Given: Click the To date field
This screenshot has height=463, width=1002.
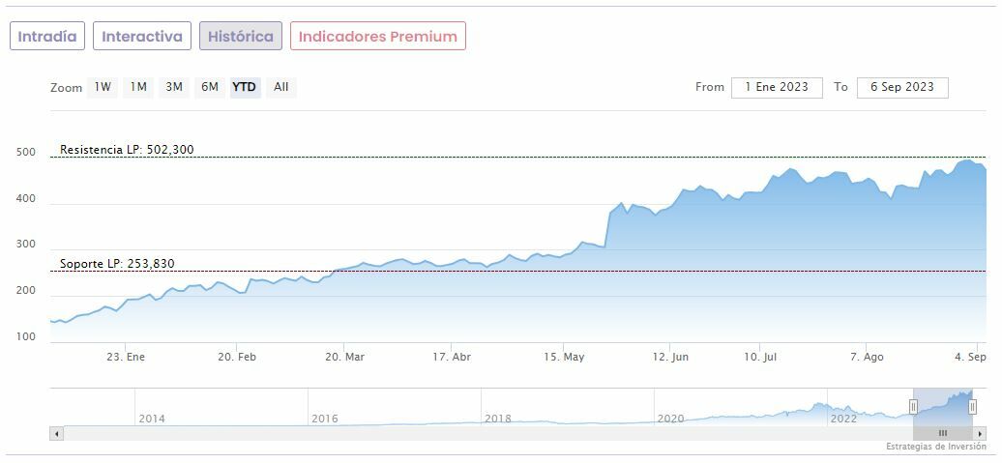Looking at the screenshot, I should [x=901, y=87].
